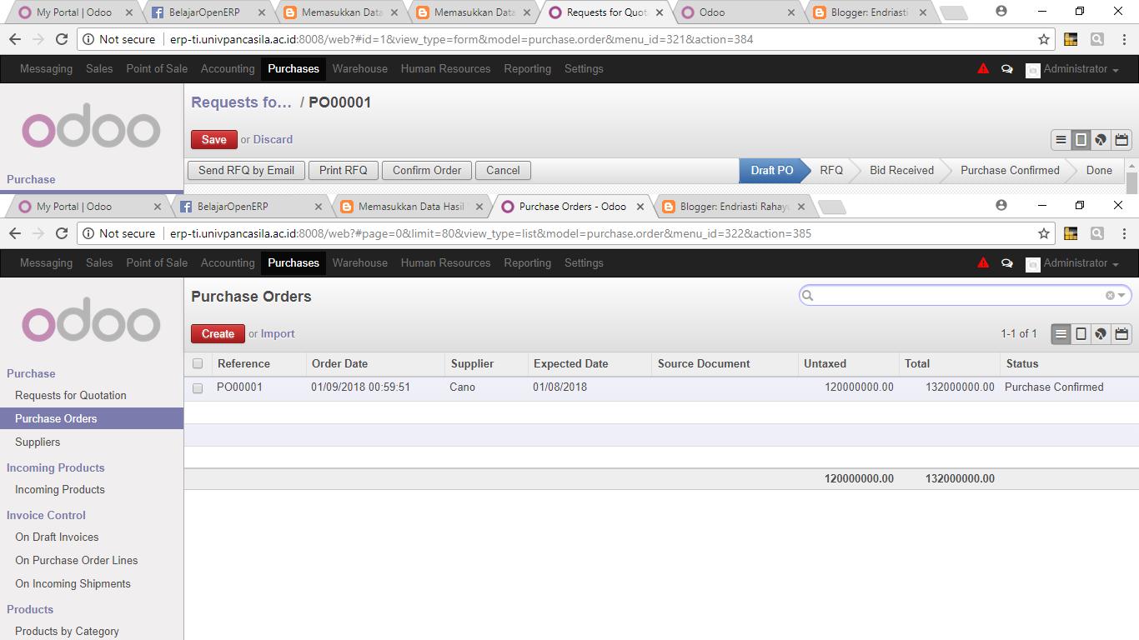1139x640 pixels.
Task: Open Human Resources menu in PO00001 window
Action: (x=445, y=69)
